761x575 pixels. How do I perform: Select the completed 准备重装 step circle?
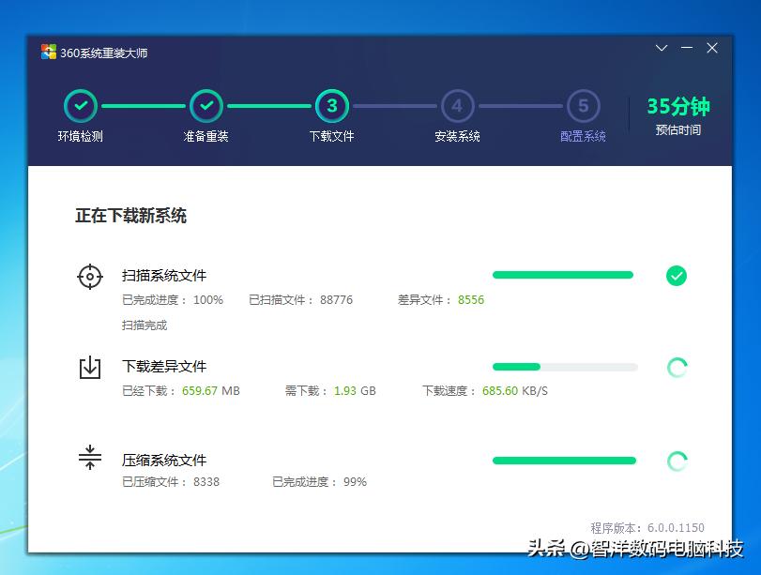[205, 106]
